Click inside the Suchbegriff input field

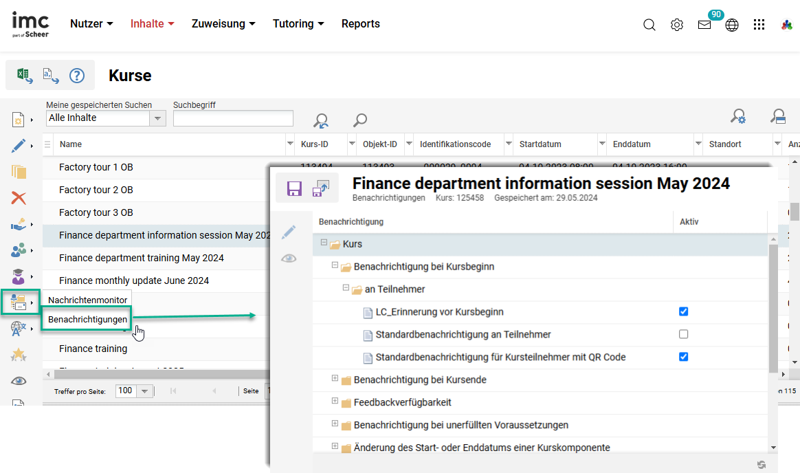pyautogui.click(x=233, y=118)
